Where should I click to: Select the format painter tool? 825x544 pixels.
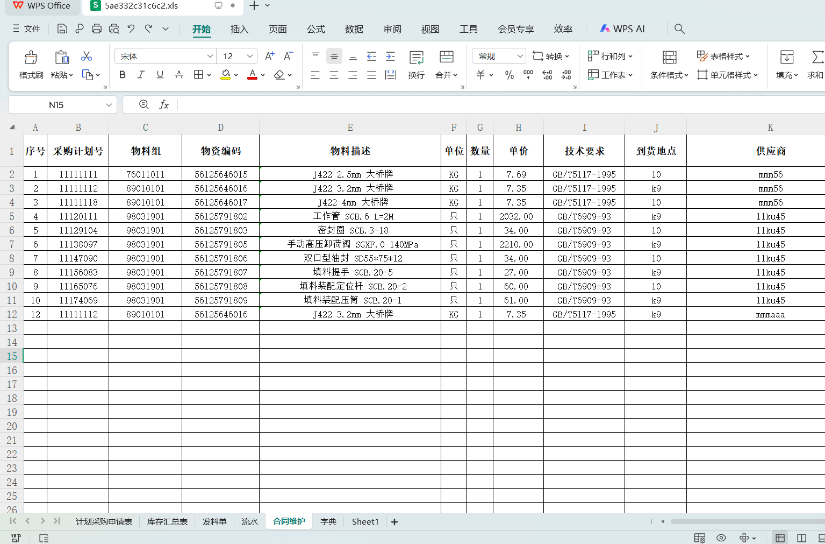click(x=30, y=64)
